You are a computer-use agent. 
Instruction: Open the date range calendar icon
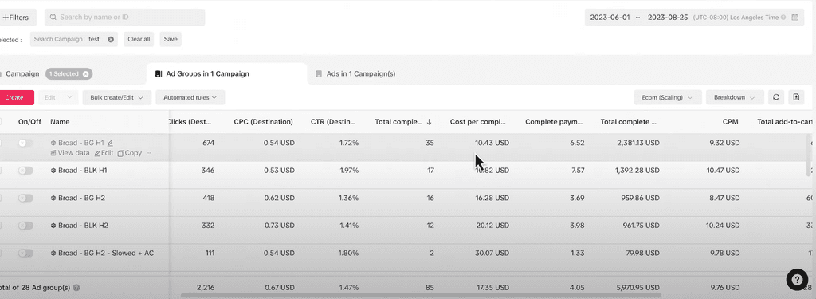point(794,18)
